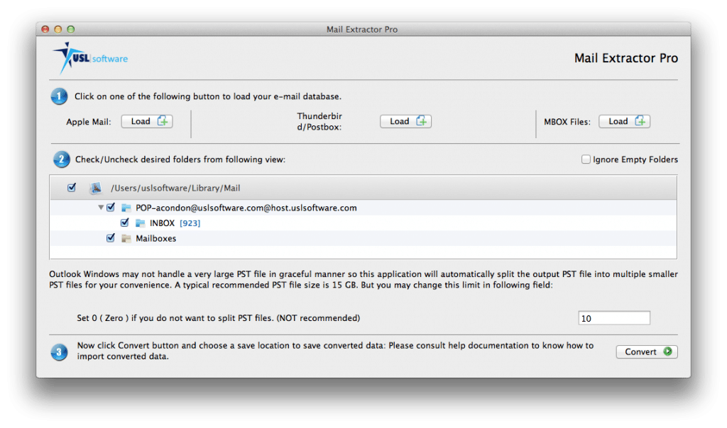Click the mail database icon beside the Library/Mail path

(96, 188)
